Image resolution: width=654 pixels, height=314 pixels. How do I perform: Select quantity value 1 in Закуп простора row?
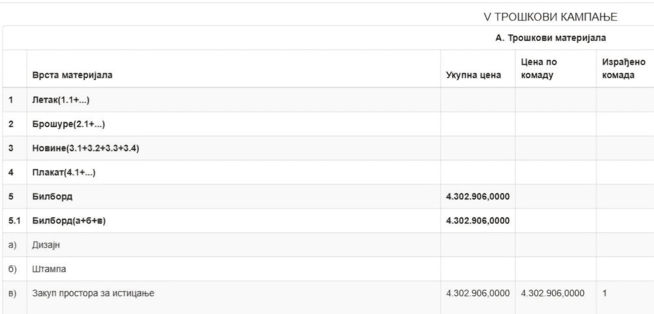605,293
